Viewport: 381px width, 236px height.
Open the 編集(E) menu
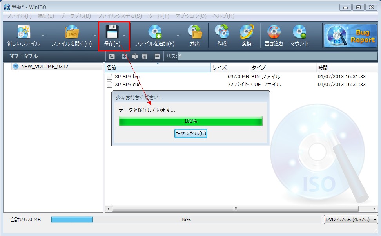click(x=46, y=16)
